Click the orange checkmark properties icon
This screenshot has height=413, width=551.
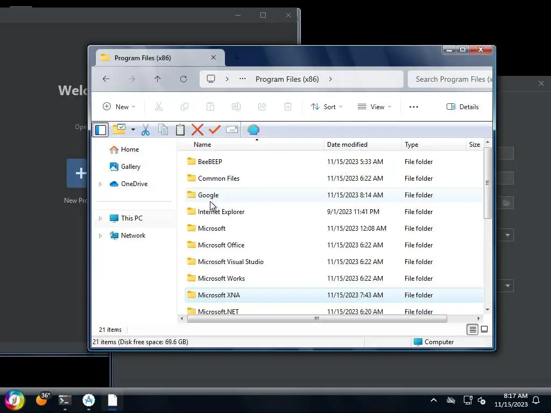coord(214,130)
